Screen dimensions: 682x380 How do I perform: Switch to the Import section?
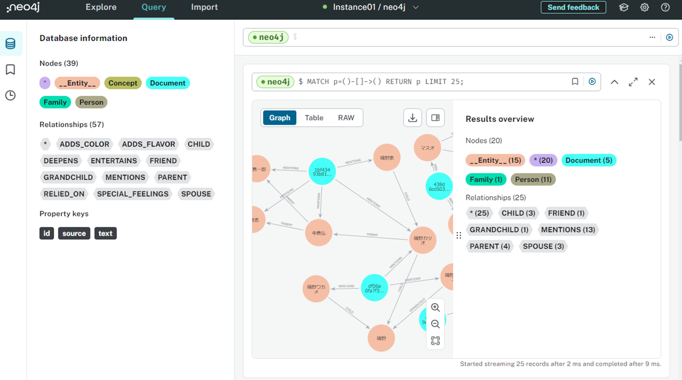pyautogui.click(x=204, y=7)
